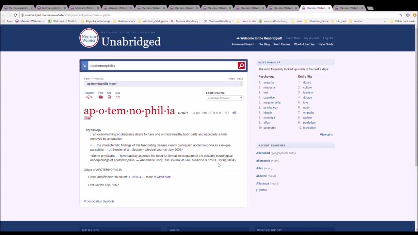The image size is (418, 235).
Task: Click the Popularity gauge icon
Action: [x=89, y=97]
